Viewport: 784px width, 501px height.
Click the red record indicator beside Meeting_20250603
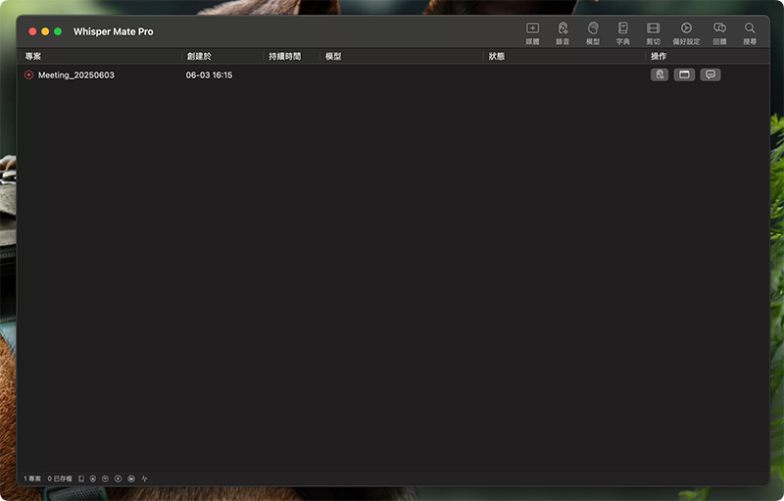pyautogui.click(x=29, y=75)
